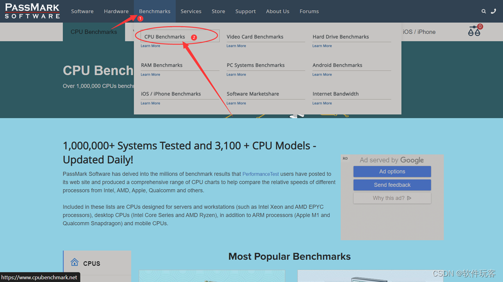
Task: Select the CPUS sidebar item
Action: coord(97,263)
